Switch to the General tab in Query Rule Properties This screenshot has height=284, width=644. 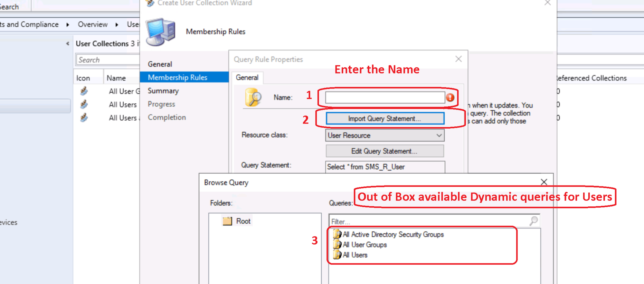pyautogui.click(x=247, y=78)
